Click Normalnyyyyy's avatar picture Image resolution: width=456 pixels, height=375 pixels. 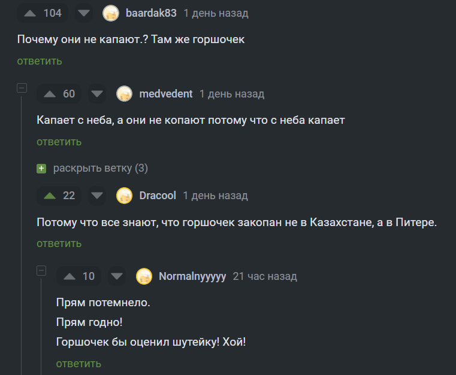(x=144, y=276)
